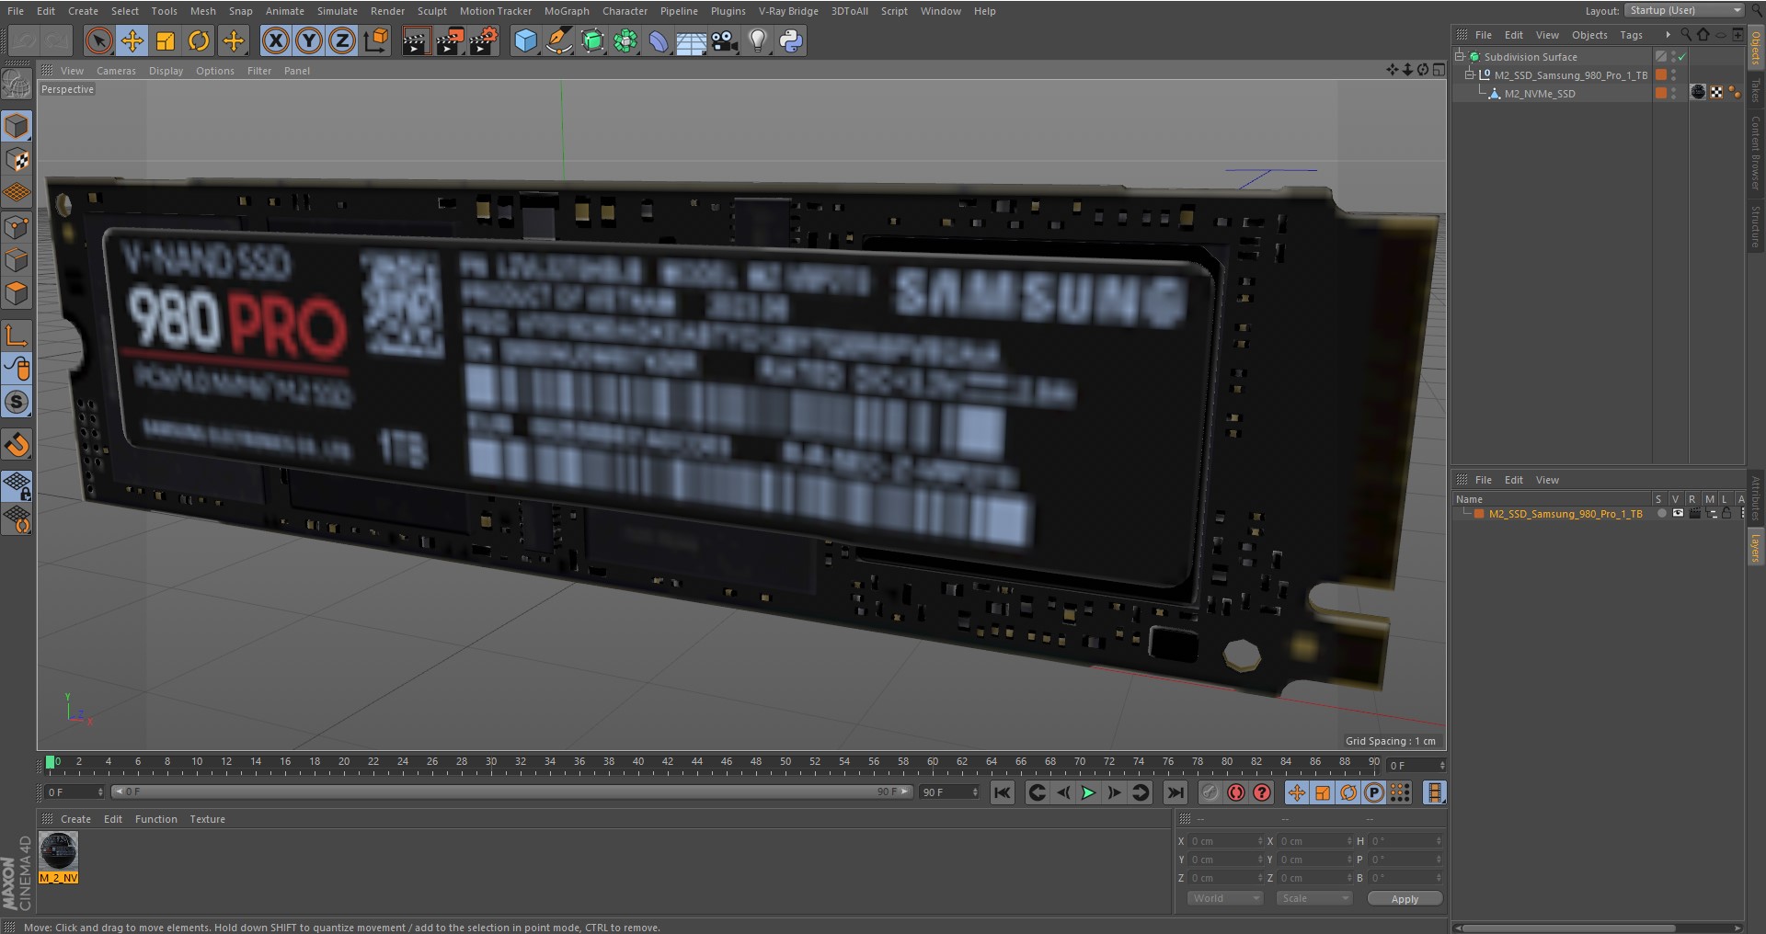
Task: Select the Live Selection tool
Action: point(98,40)
